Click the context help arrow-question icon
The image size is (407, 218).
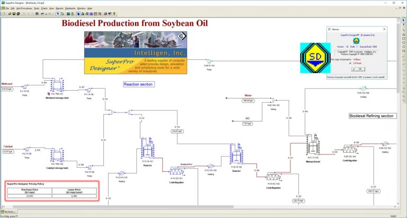point(110,13)
